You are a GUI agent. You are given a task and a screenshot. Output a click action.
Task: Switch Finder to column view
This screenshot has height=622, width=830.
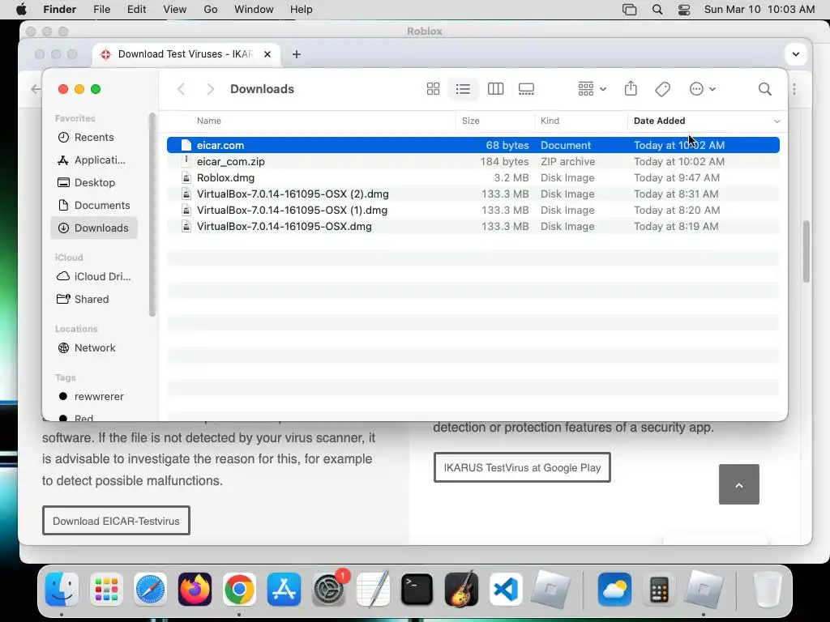click(x=495, y=89)
